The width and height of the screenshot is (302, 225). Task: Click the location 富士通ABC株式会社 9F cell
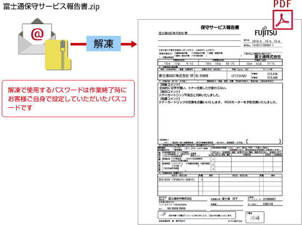coord(176,76)
